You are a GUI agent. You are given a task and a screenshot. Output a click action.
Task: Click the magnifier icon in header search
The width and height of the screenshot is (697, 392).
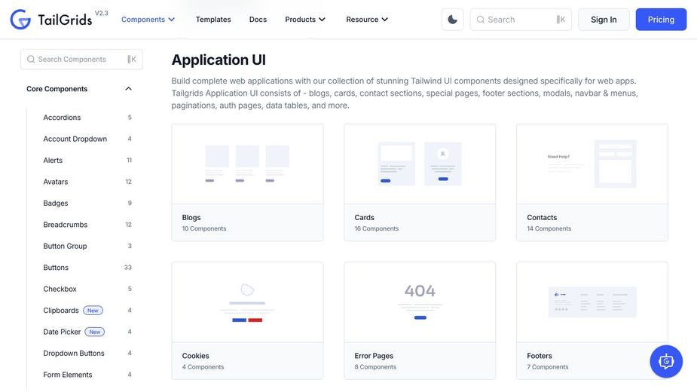coord(481,20)
